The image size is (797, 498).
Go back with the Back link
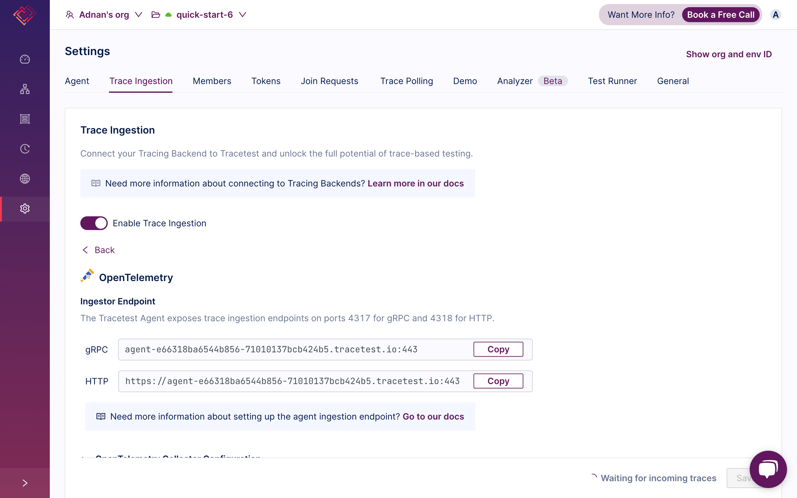click(98, 250)
